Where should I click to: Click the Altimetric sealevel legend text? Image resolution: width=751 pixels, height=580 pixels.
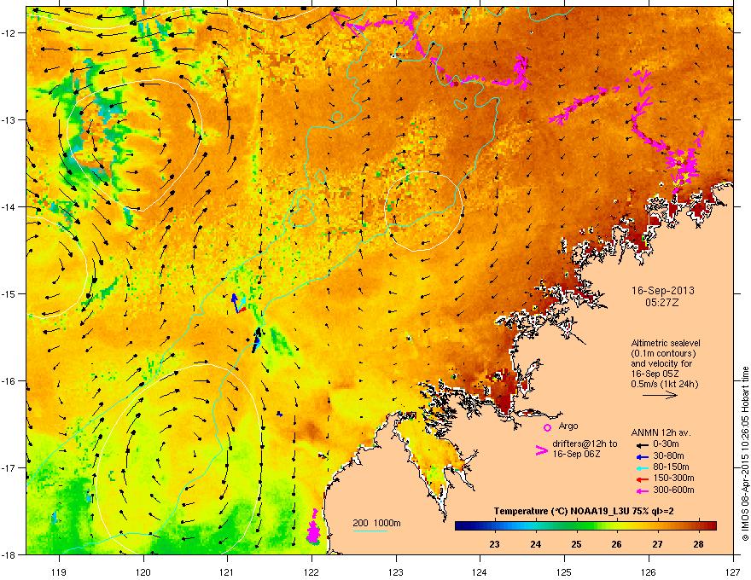point(666,343)
